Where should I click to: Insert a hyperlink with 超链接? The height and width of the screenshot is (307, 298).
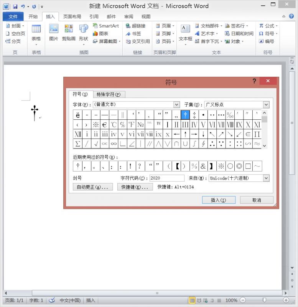coord(136,26)
